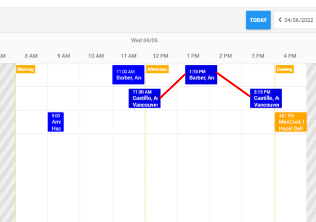Go to previous date using left chevron

(280, 20)
